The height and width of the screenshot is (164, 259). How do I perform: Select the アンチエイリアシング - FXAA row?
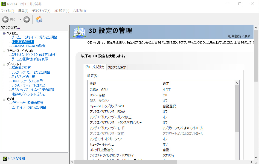161,112
